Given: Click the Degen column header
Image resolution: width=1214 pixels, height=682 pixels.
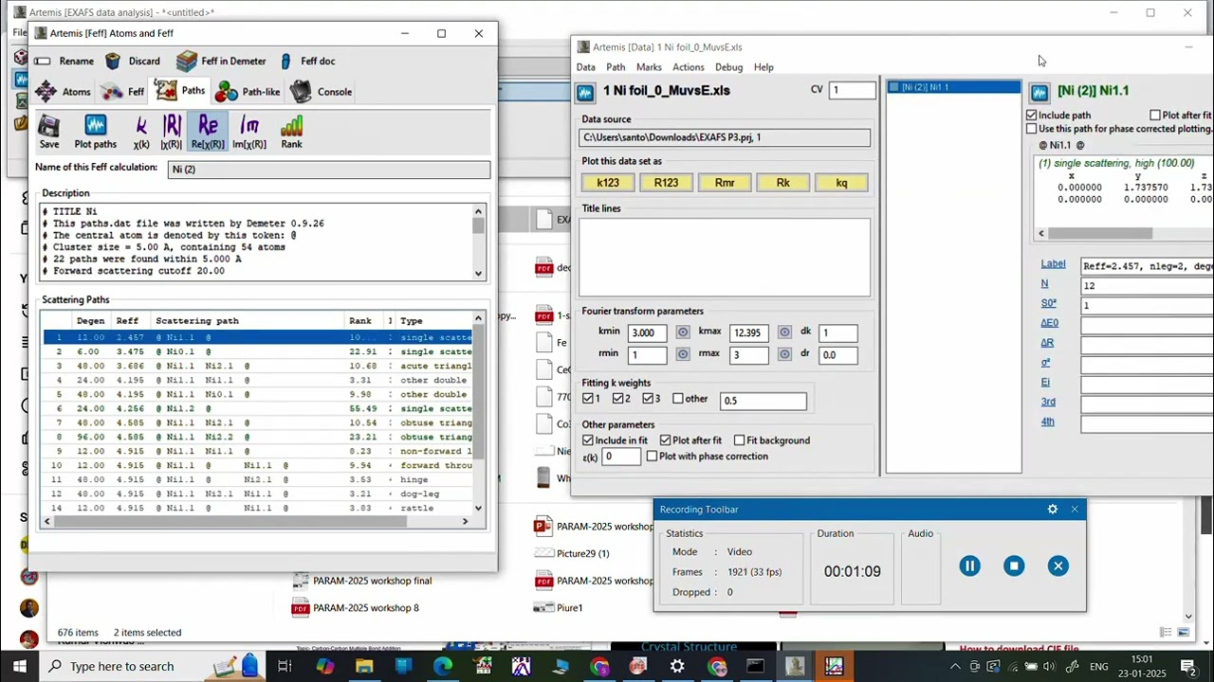Looking at the screenshot, I should point(91,321).
